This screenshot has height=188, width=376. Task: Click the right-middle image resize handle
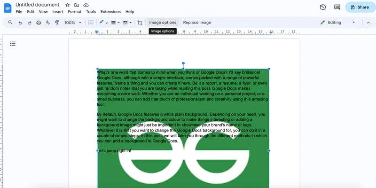tap(269, 150)
